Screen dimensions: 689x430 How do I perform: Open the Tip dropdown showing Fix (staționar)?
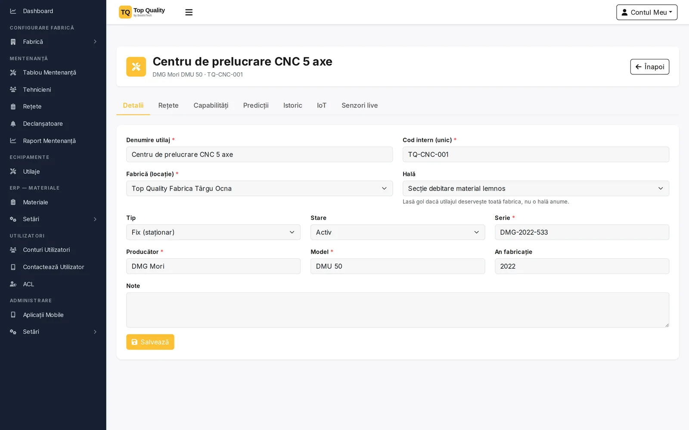213,232
